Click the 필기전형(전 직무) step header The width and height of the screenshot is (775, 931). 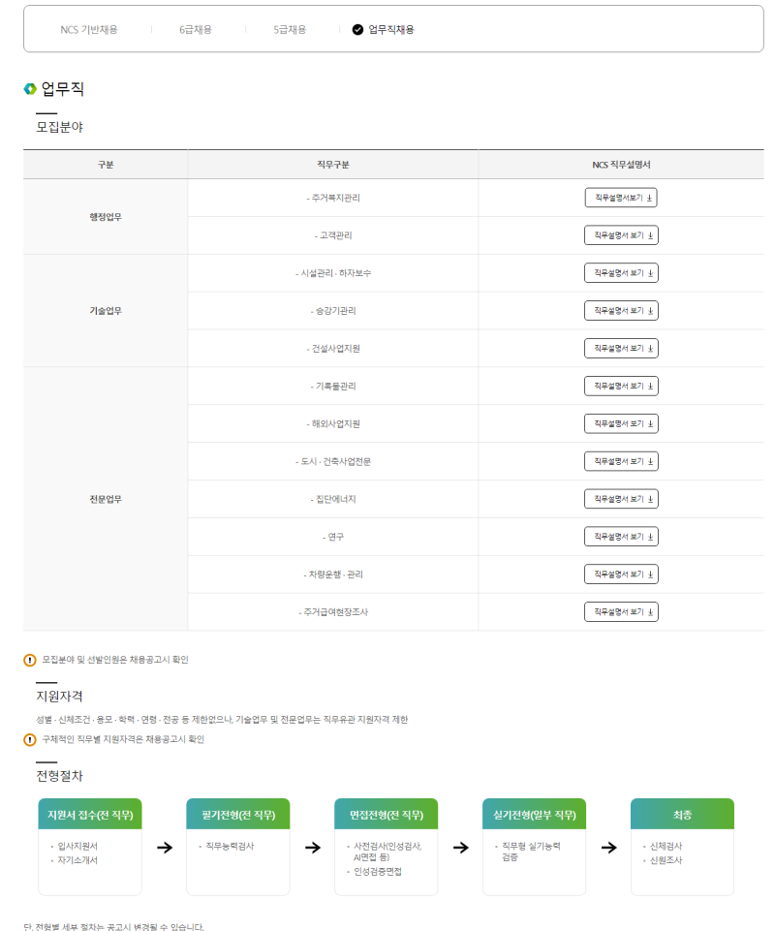coord(238,815)
